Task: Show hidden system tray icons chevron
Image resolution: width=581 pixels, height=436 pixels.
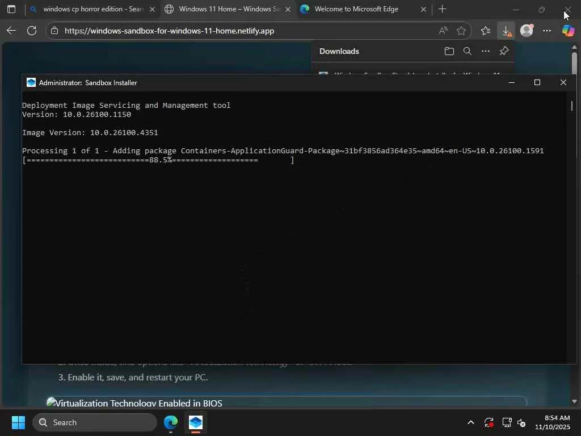Action: coord(471,422)
